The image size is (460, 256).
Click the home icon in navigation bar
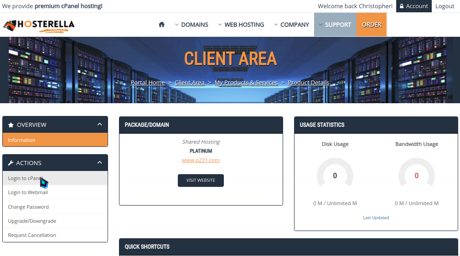pos(161,25)
